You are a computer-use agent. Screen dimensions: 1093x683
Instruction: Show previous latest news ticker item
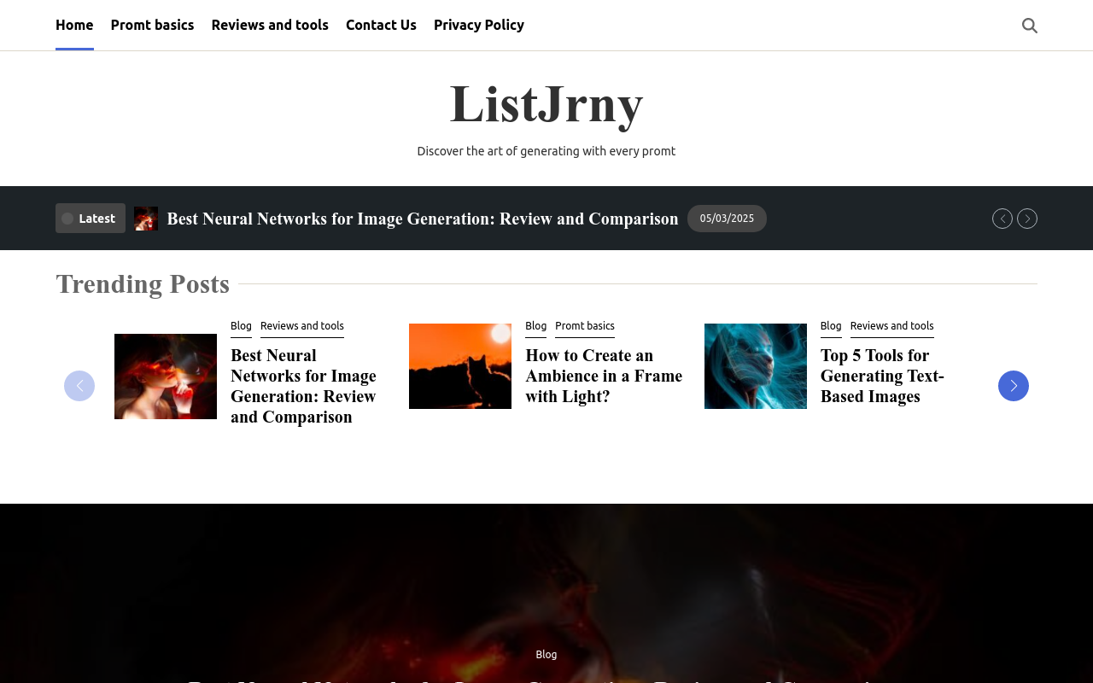pyautogui.click(x=1002, y=219)
